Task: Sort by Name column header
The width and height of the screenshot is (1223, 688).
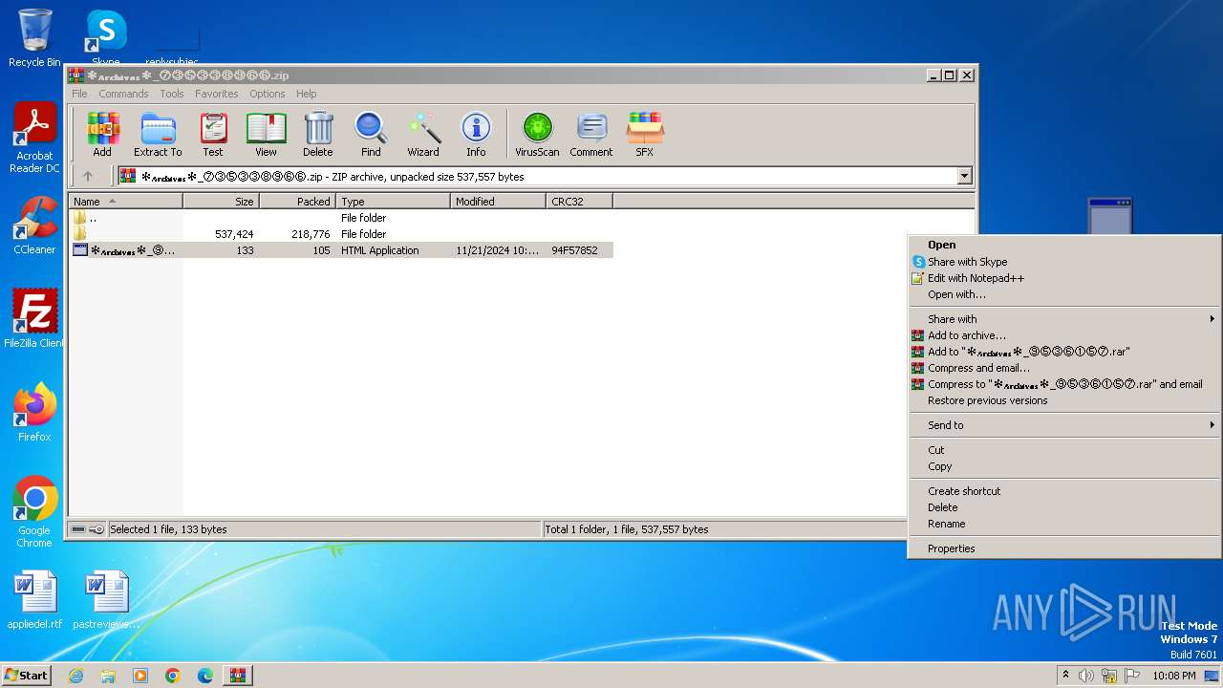Action: (125, 202)
